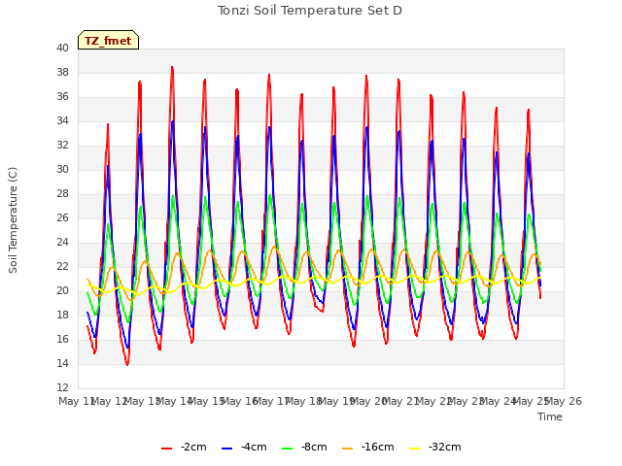Click the Time axis label
The image size is (622, 466).
pyautogui.click(x=550, y=416)
